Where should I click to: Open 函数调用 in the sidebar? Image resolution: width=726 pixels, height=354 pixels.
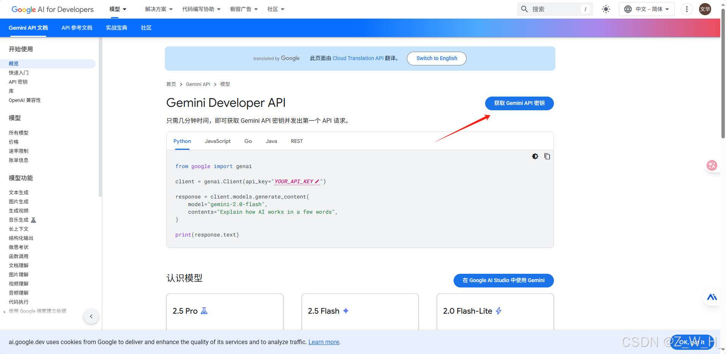pyautogui.click(x=19, y=256)
